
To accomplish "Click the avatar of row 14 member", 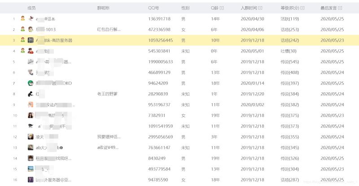I will [x=30, y=158].
